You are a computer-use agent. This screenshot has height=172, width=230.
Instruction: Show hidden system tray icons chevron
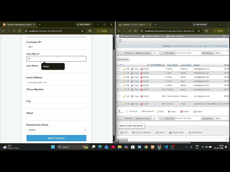187,147
